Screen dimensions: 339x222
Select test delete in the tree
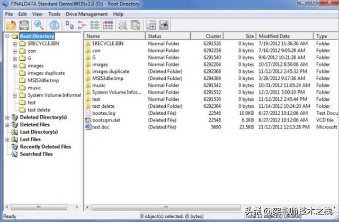(x=39, y=110)
